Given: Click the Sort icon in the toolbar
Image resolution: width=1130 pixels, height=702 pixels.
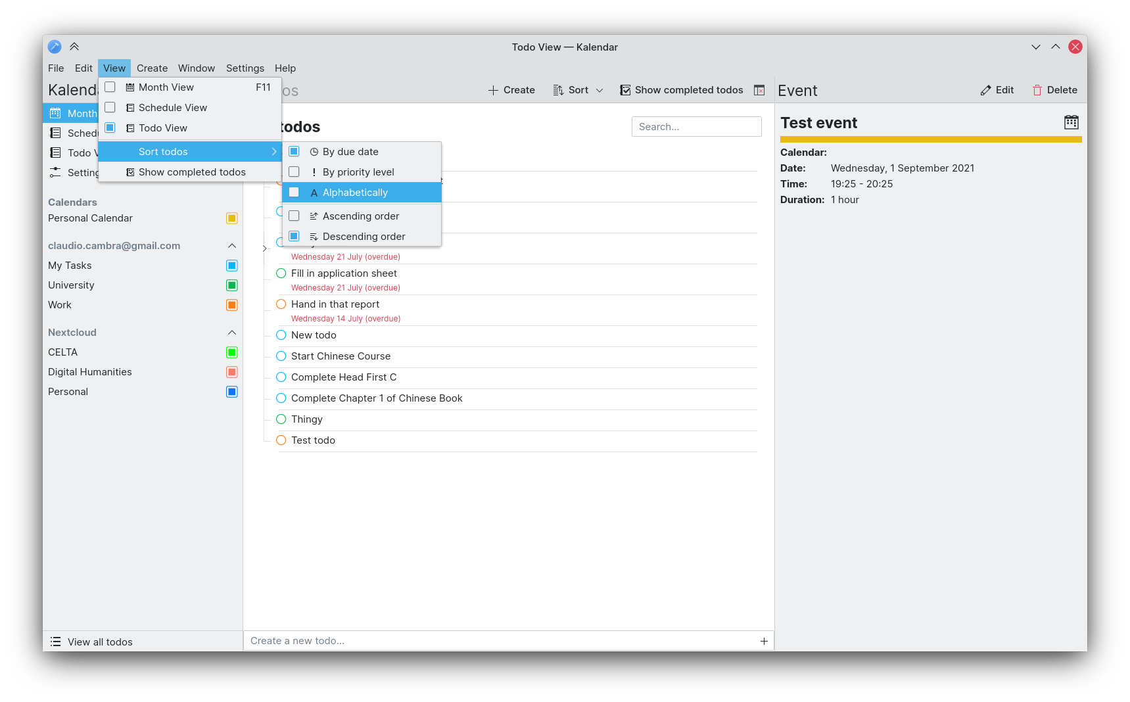Looking at the screenshot, I should click(558, 90).
